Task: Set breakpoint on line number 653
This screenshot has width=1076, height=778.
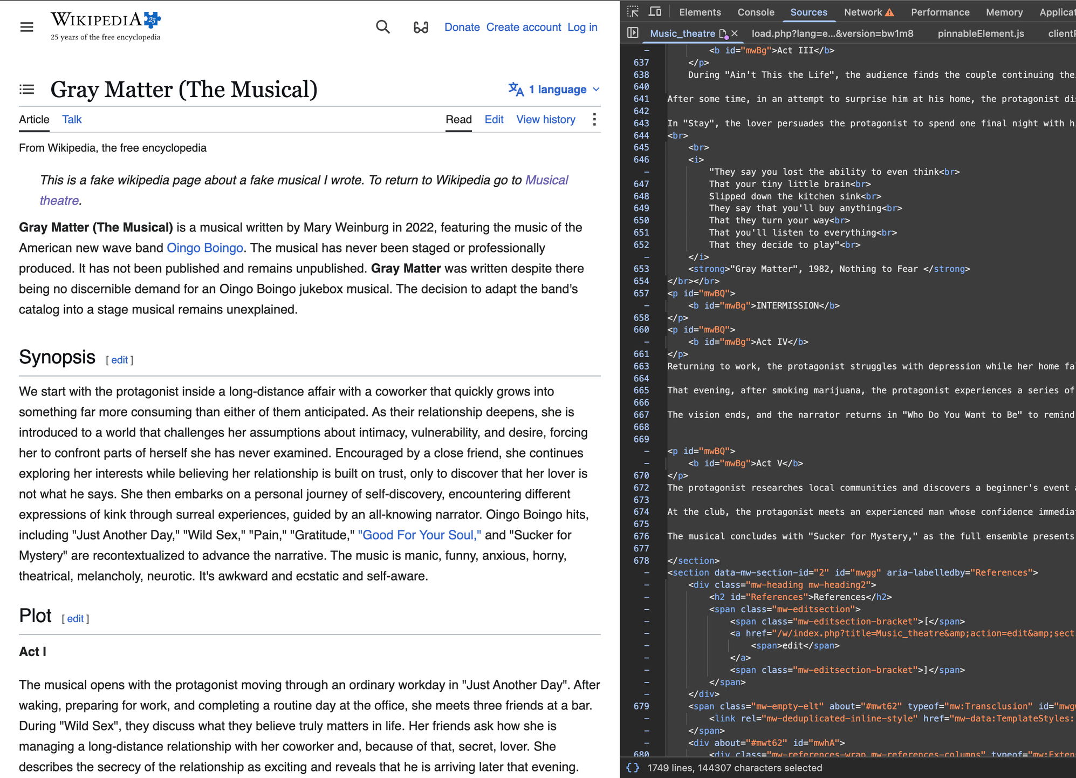Action: click(641, 269)
